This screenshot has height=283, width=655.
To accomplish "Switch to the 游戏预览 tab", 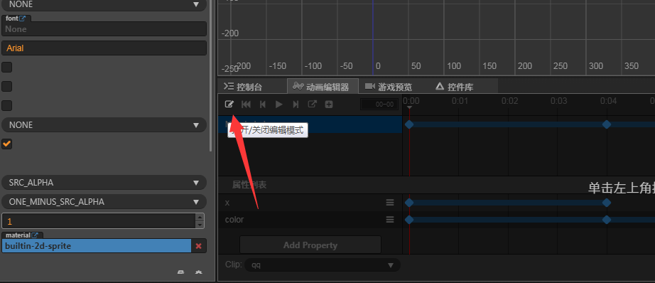I will pyautogui.click(x=389, y=87).
